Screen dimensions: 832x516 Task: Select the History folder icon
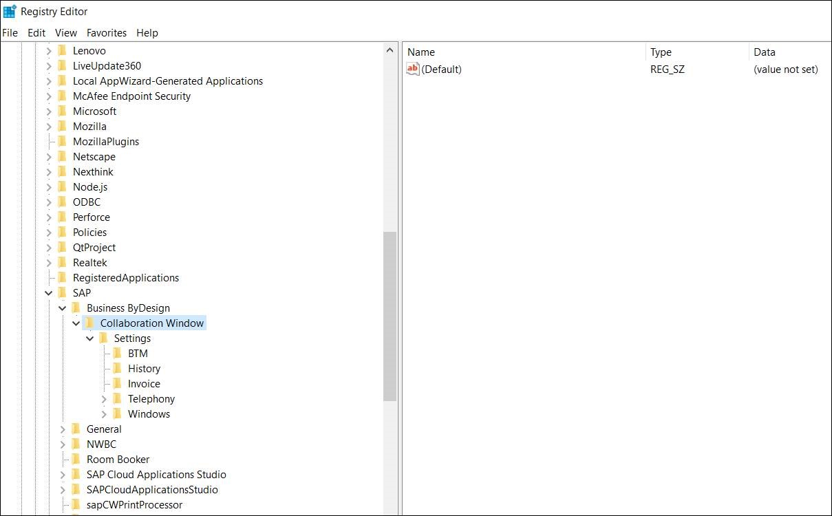click(x=118, y=368)
